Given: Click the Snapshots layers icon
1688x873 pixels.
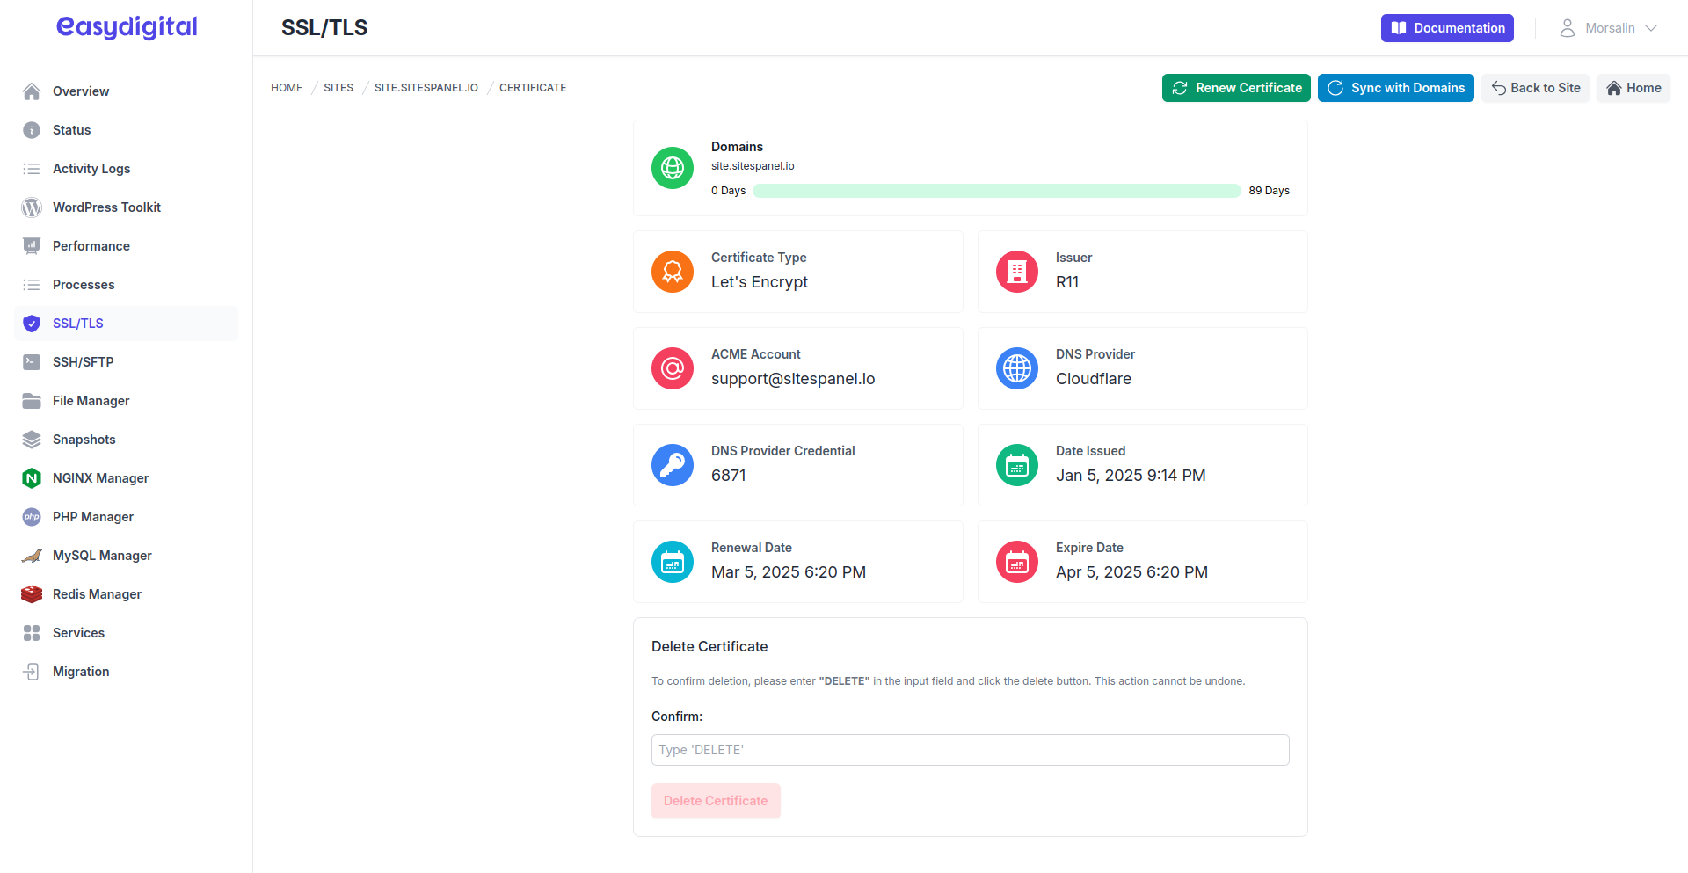Looking at the screenshot, I should 32,440.
